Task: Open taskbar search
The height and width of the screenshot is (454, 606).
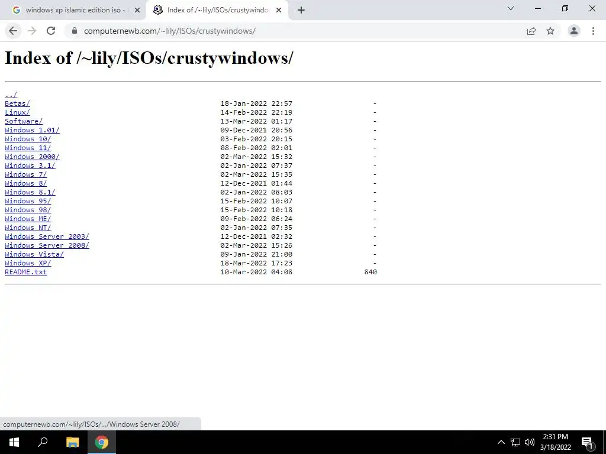Action: [x=43, y=442]
